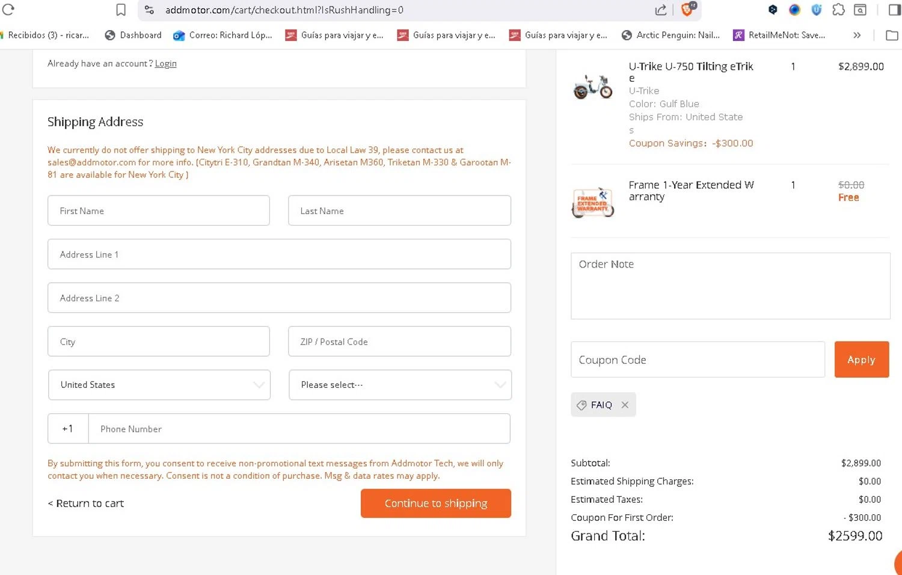
Task: Focus the Order Note text area
Action: 730,286
